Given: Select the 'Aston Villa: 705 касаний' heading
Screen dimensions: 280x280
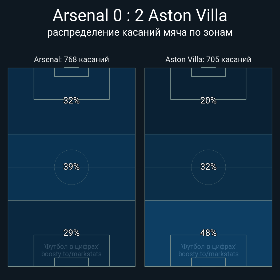Looking at the screenshot, I should 208,59.
